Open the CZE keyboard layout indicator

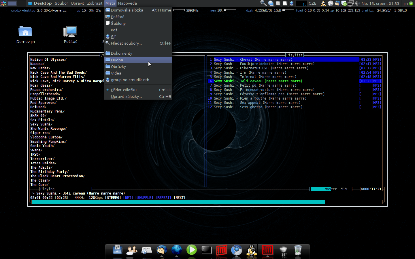pyautogui.click(x=312, y=3)
